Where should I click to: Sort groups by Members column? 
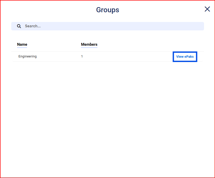point(89,44)
